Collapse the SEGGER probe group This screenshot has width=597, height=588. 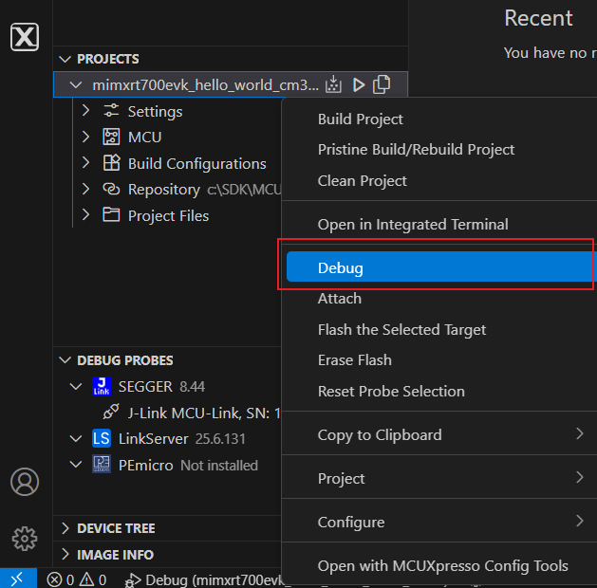pyautogui.click(x=76, y=387)
